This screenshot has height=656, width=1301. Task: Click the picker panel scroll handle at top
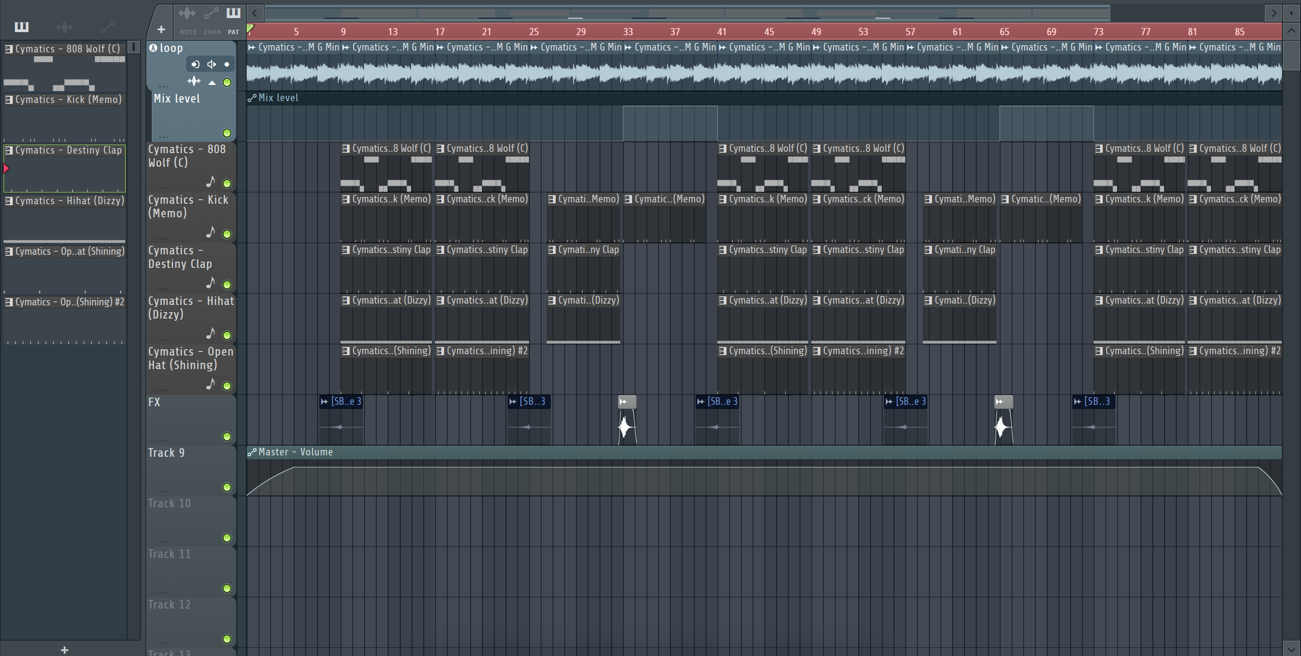133,47
